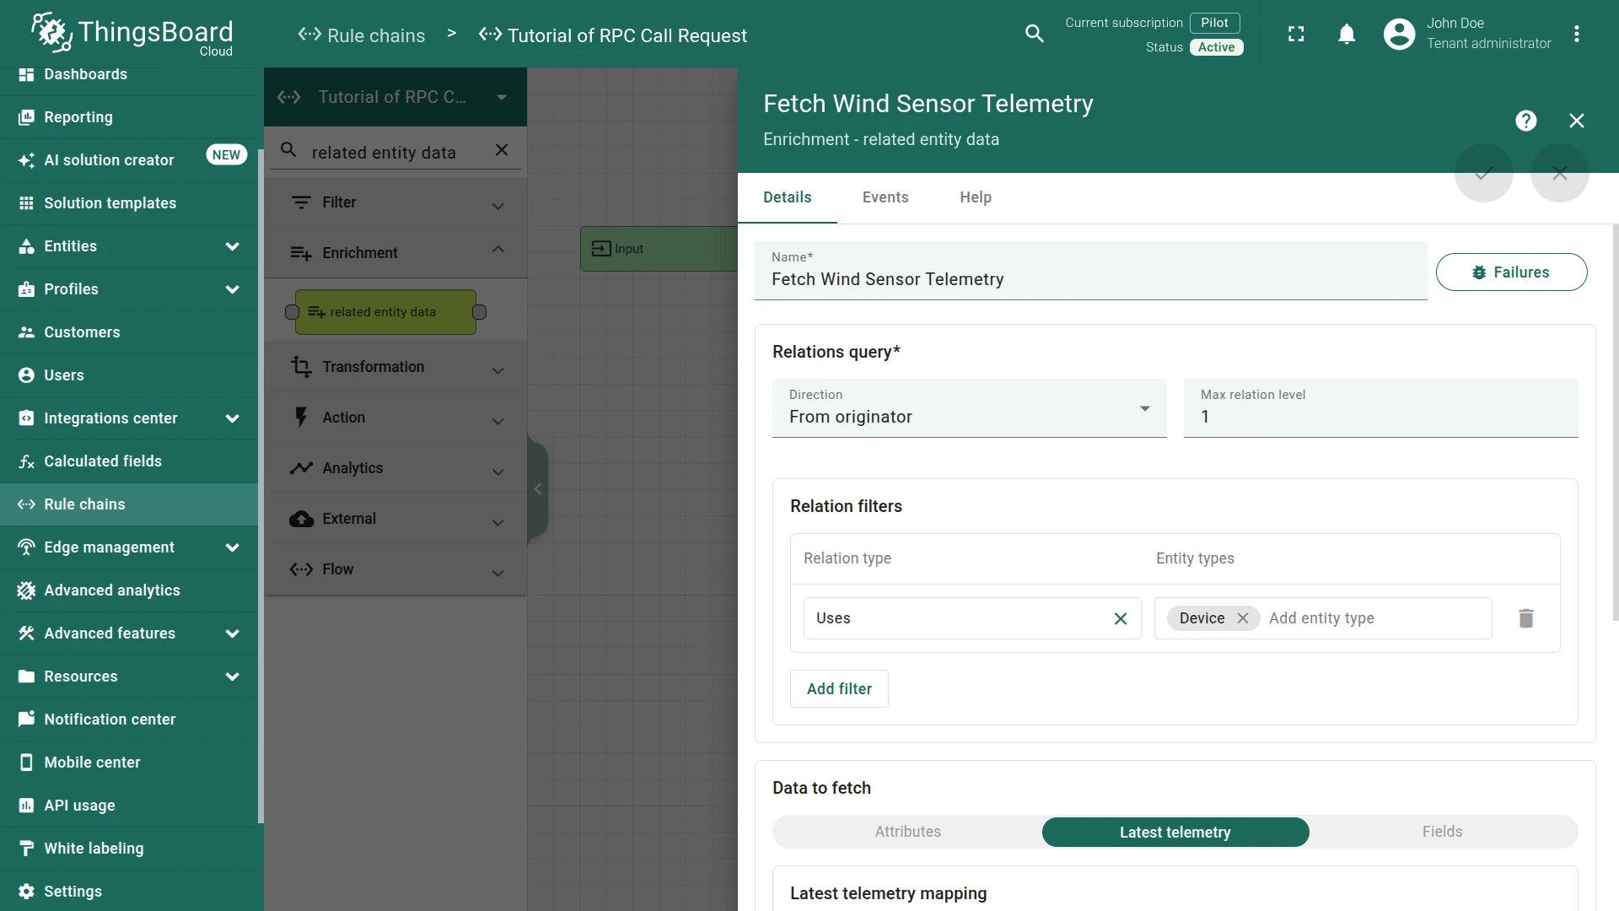Switch to the Events tab
The height and width of the screenshot is (911, 1619).
885,197
